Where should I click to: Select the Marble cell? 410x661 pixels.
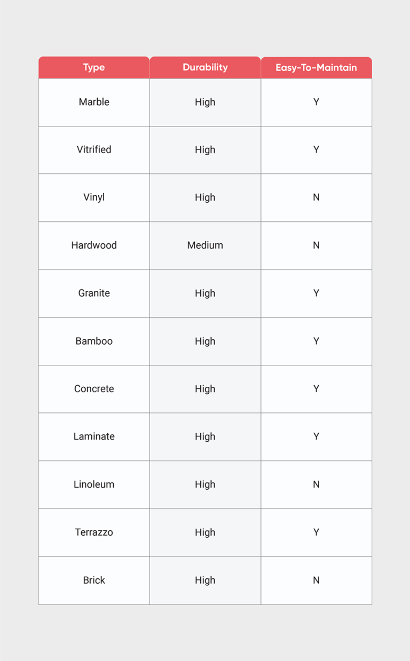tap(94, 102)
